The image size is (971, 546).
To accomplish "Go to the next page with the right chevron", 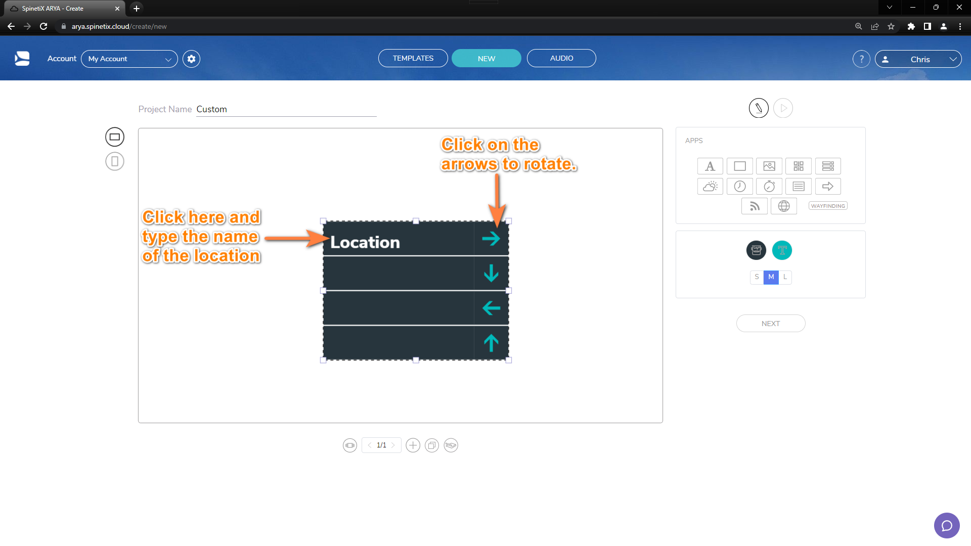I will [x=394, y=445].
